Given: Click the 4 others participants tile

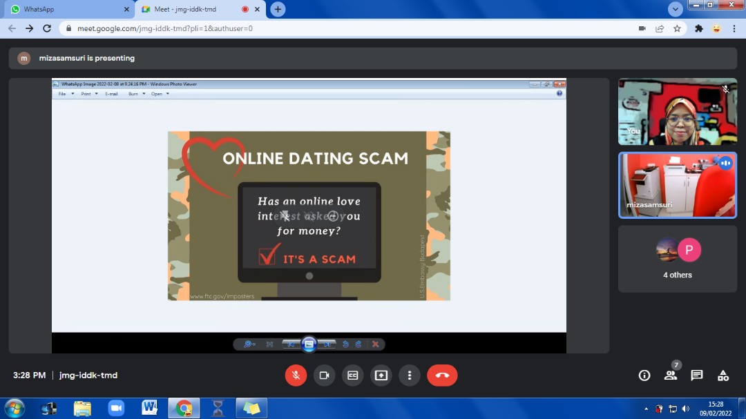Looking at the screenshot, I should (678, 259).
